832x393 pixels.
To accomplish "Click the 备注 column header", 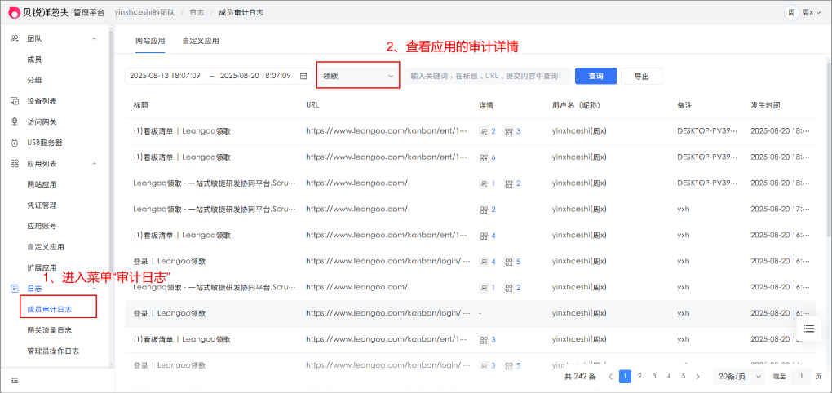I will (x=685, y=105).
